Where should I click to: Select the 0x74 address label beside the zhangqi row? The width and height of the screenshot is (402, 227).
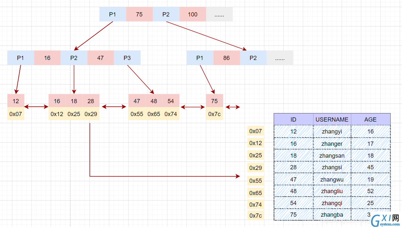(256, 204)
